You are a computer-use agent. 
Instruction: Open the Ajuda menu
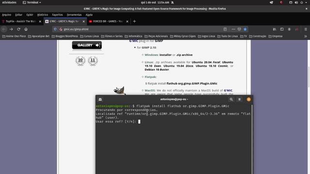tap(89, 15)
